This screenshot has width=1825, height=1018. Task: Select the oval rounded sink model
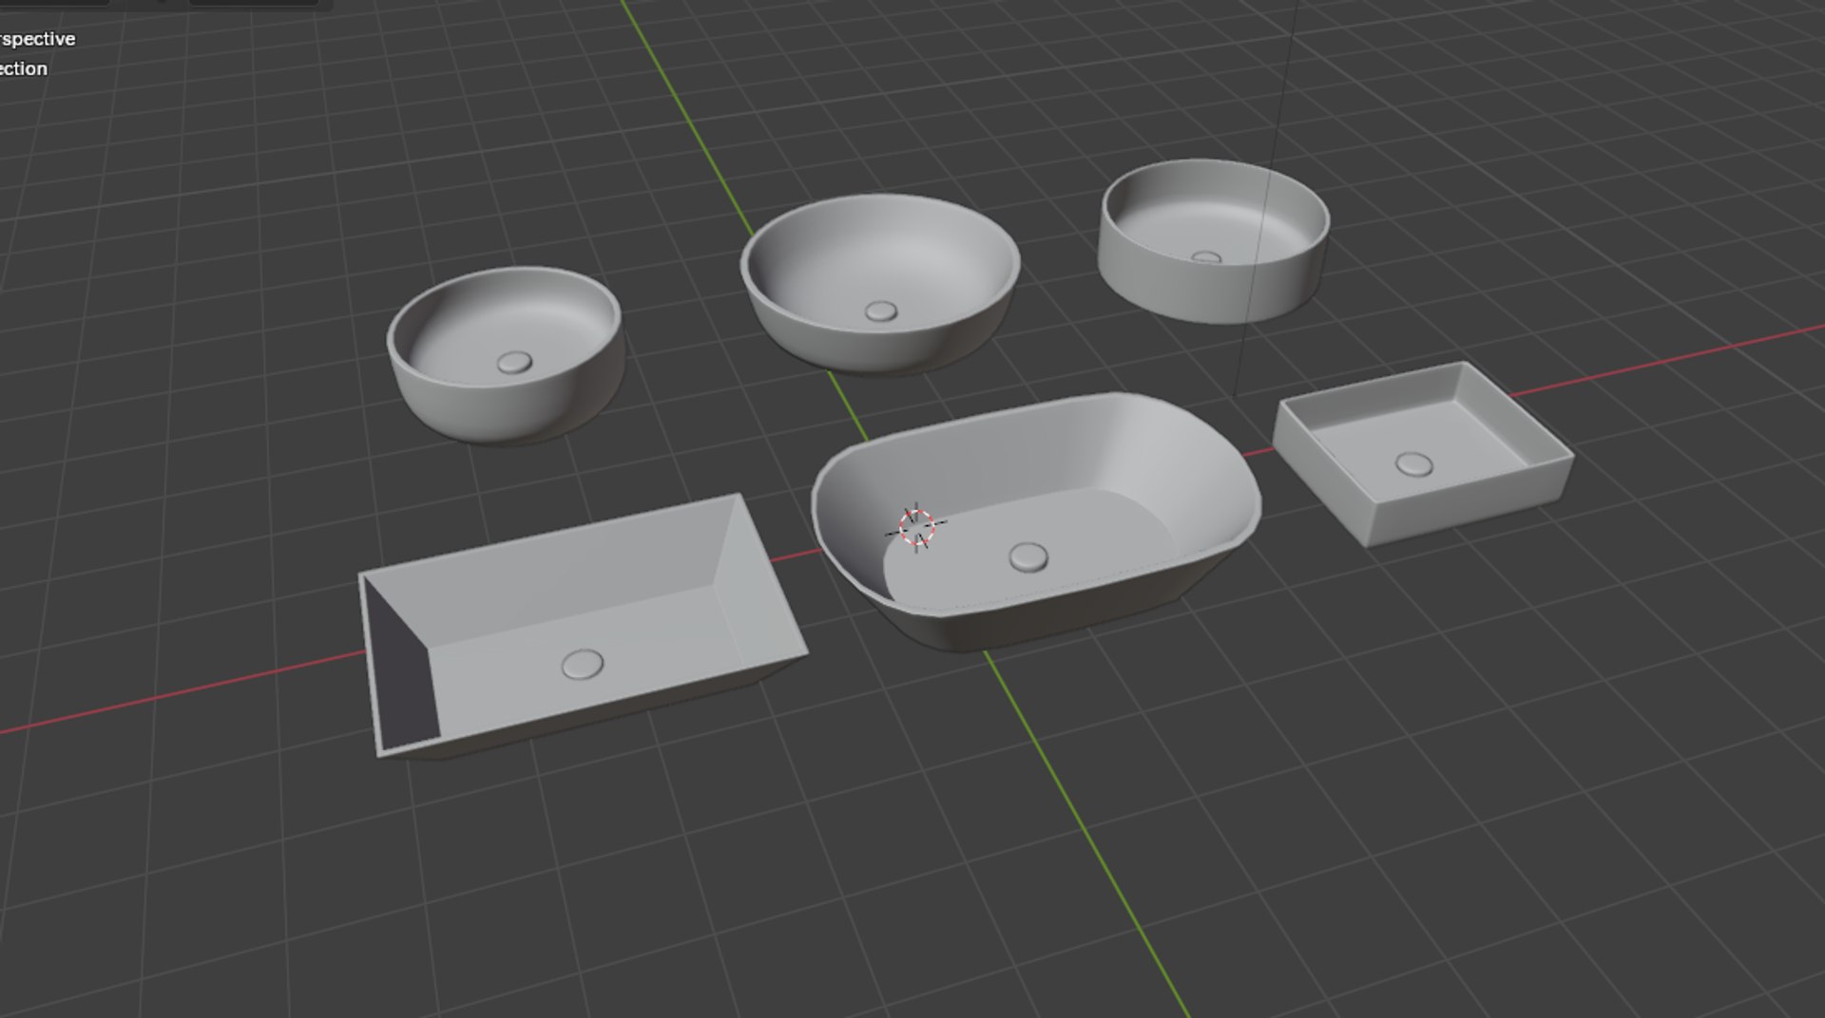pyautogui.click(x=1036, y=520)
